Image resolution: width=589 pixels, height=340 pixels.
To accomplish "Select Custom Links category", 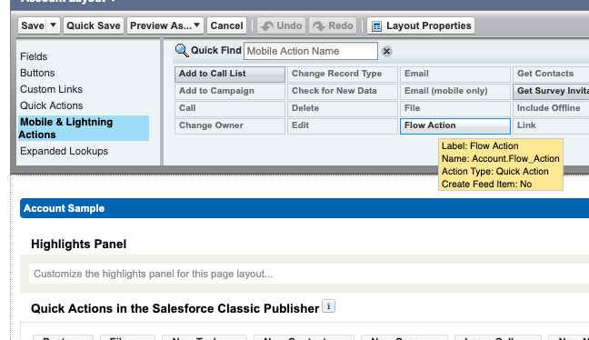I will pos(51,89).
